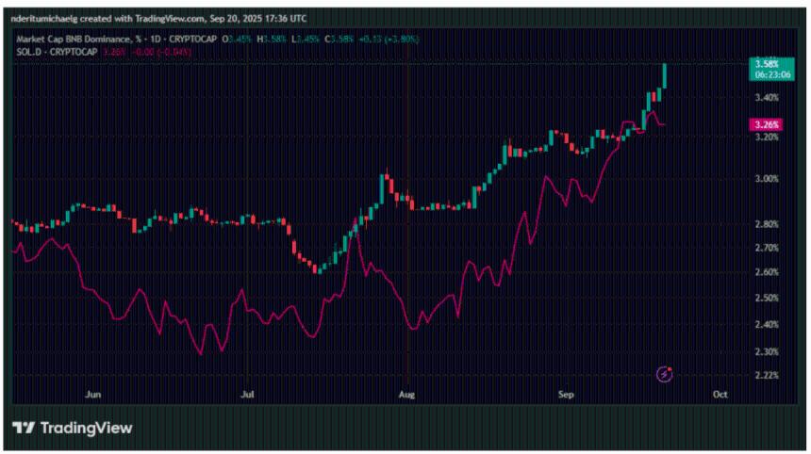811x454 pixels.
Task: Click the countdown timer 06:23:06 label
Action: (766, 74)
